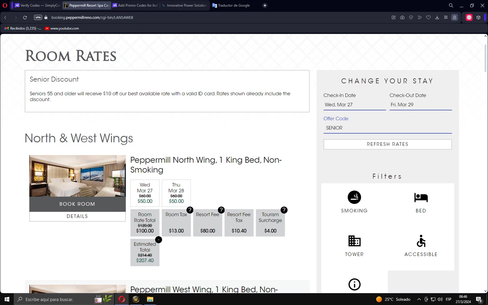This screenshot has height=305, width=488.
Task: Click the Thu Mar 28 rate box
Action: (x=176, y=193)
